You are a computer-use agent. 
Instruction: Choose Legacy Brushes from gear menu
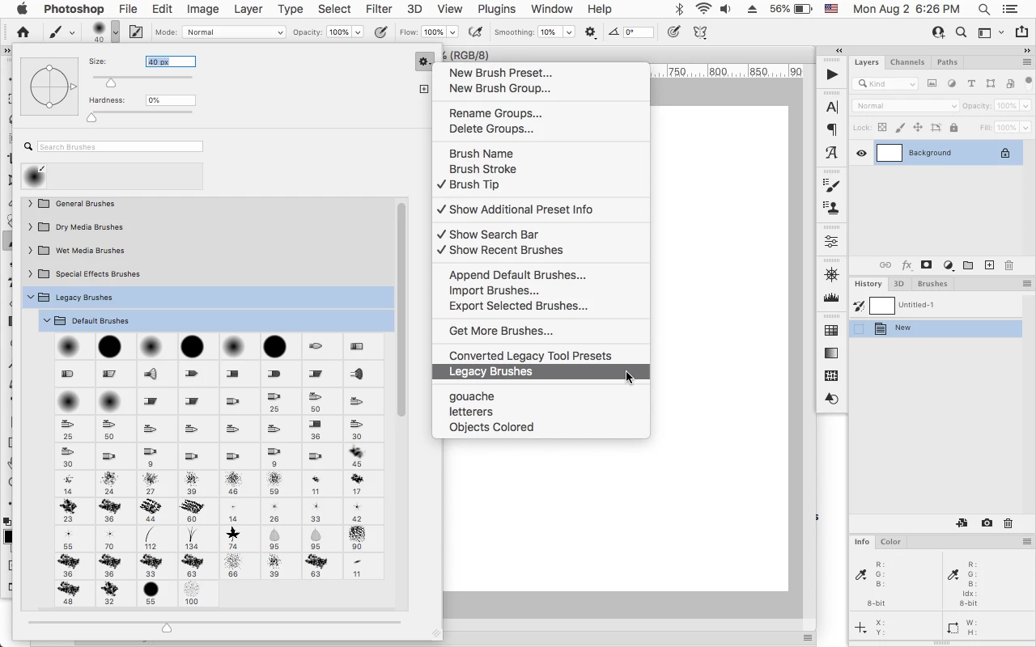[x=541, y=371]
